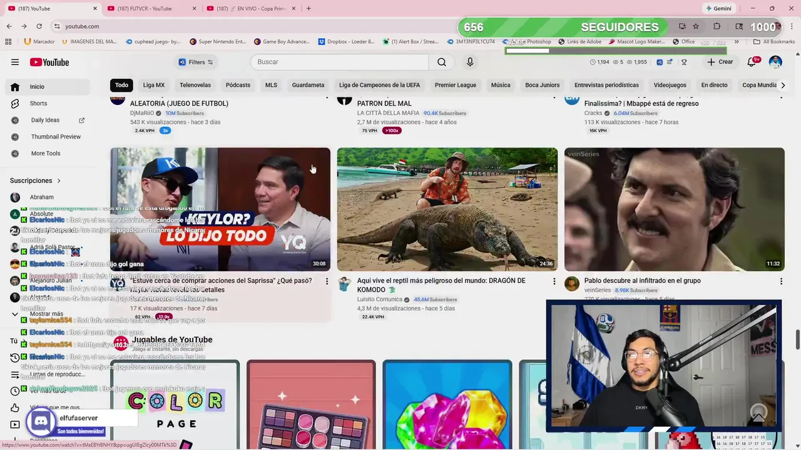Viewport: 801px width, 450px height.
Task: Open 'Pablo descubre al infiltrado en el grupo' title
Action: [x=642, y=281]
